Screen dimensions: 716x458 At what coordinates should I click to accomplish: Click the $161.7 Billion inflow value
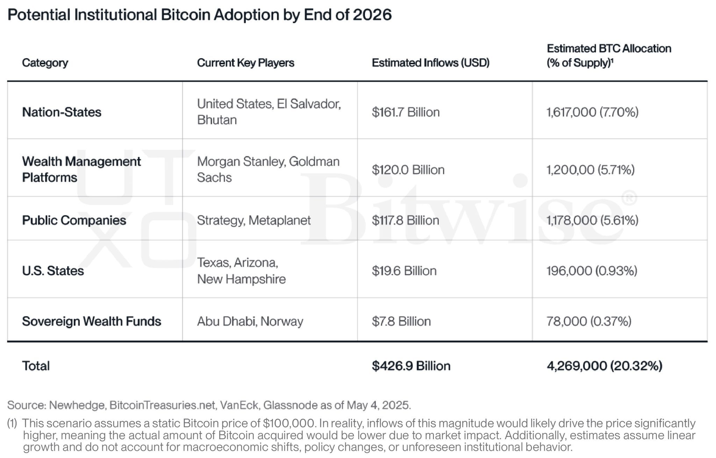coord(406,112)
